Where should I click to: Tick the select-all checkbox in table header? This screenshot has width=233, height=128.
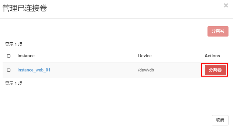[9, 56]
